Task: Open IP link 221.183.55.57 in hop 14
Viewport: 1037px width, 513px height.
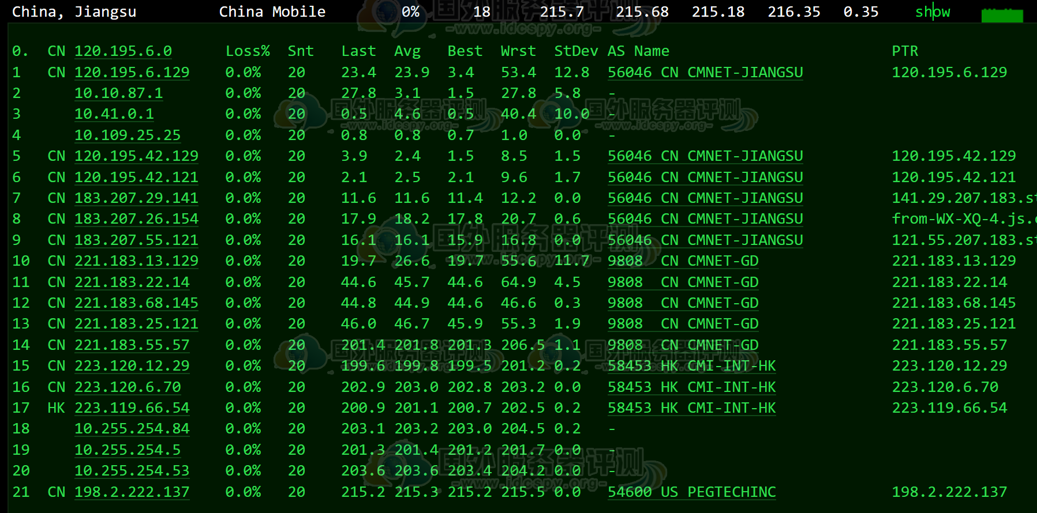Action: click(x=132, y=345)
